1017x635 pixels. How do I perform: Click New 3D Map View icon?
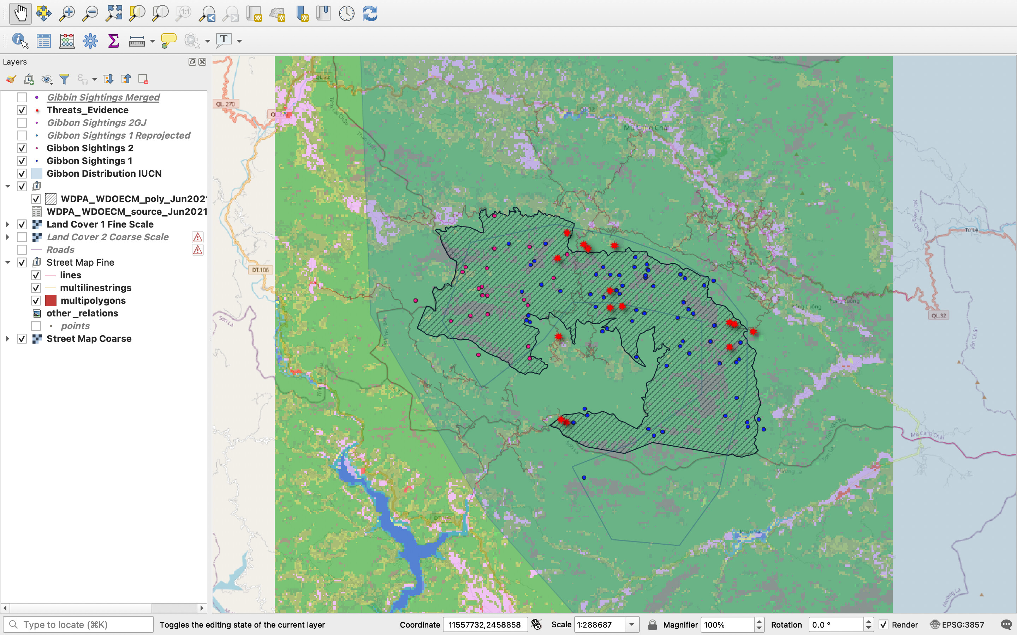pyautogui.click(x=277, y=13)
